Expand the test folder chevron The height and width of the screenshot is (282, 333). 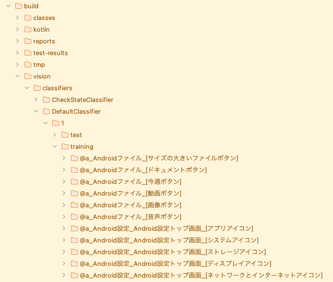[x=55, y=135]
